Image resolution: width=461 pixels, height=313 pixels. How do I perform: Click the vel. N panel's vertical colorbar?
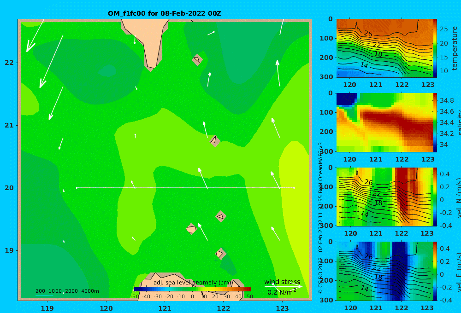[435, 197]
